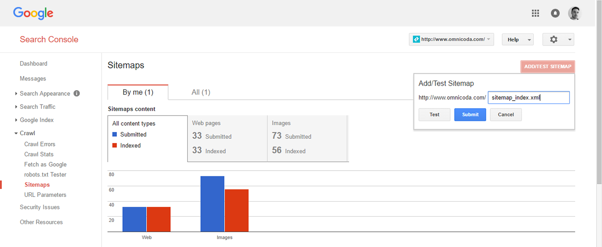Switch to the All (1) tab
Screen dimensions: 602x247
(201, 92)
